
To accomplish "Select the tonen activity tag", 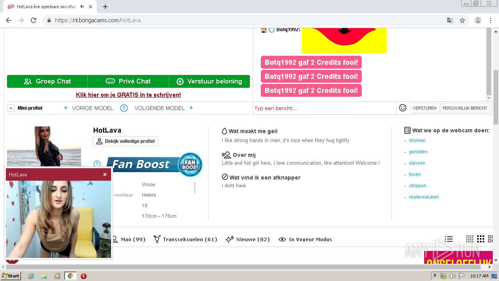I will (x=415, y=174).
